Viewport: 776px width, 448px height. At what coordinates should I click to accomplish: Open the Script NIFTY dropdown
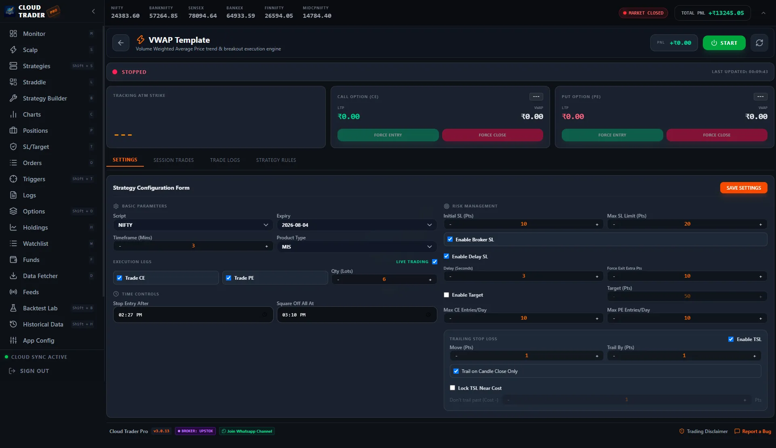(x=193, y=225)
